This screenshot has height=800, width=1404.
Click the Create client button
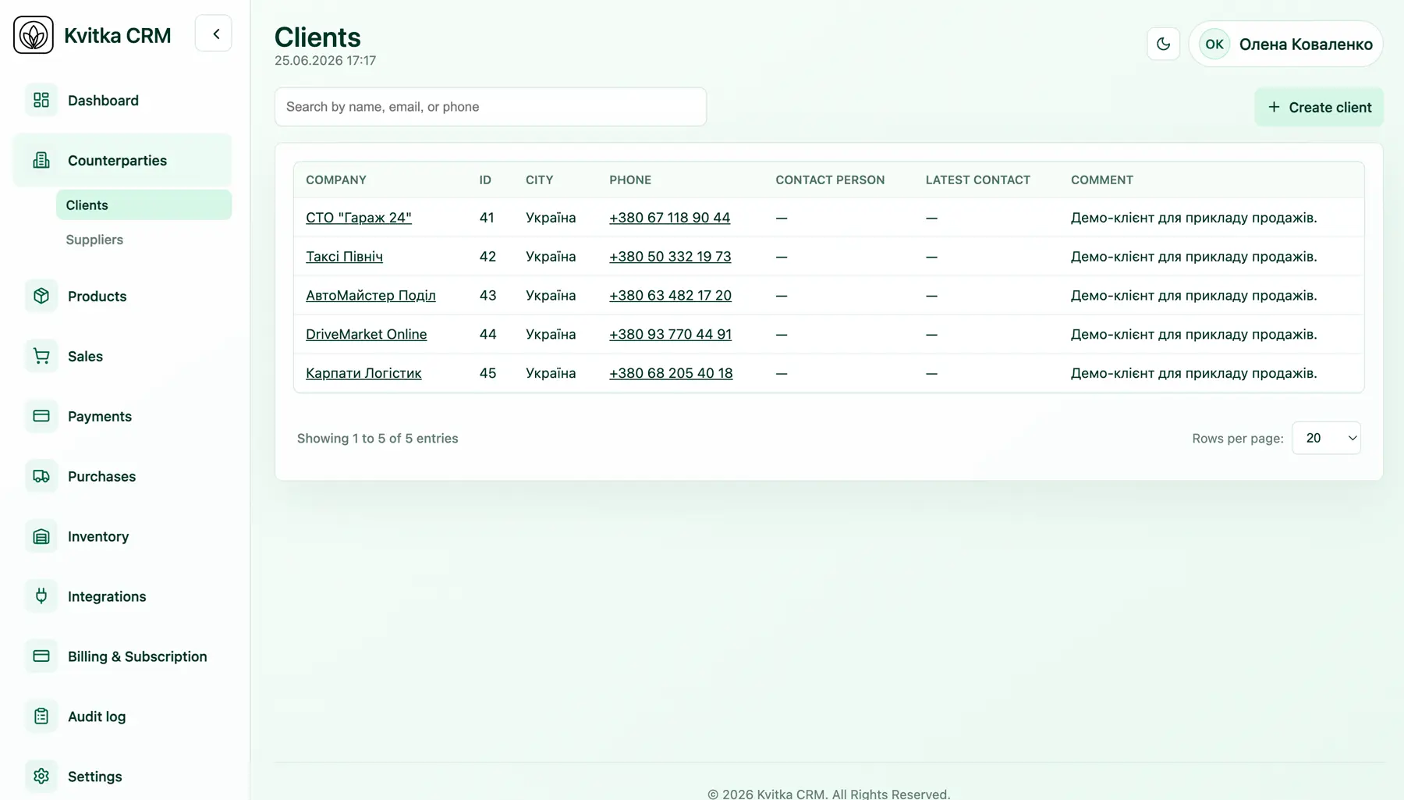pyautogui.click(x=1319, y=107)
